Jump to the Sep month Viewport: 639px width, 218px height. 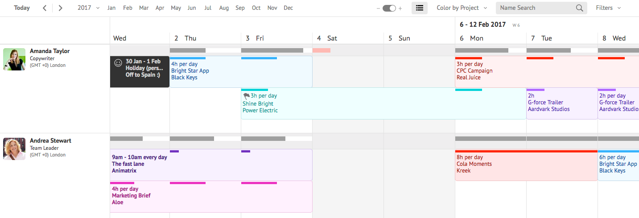tap(240, 8)
